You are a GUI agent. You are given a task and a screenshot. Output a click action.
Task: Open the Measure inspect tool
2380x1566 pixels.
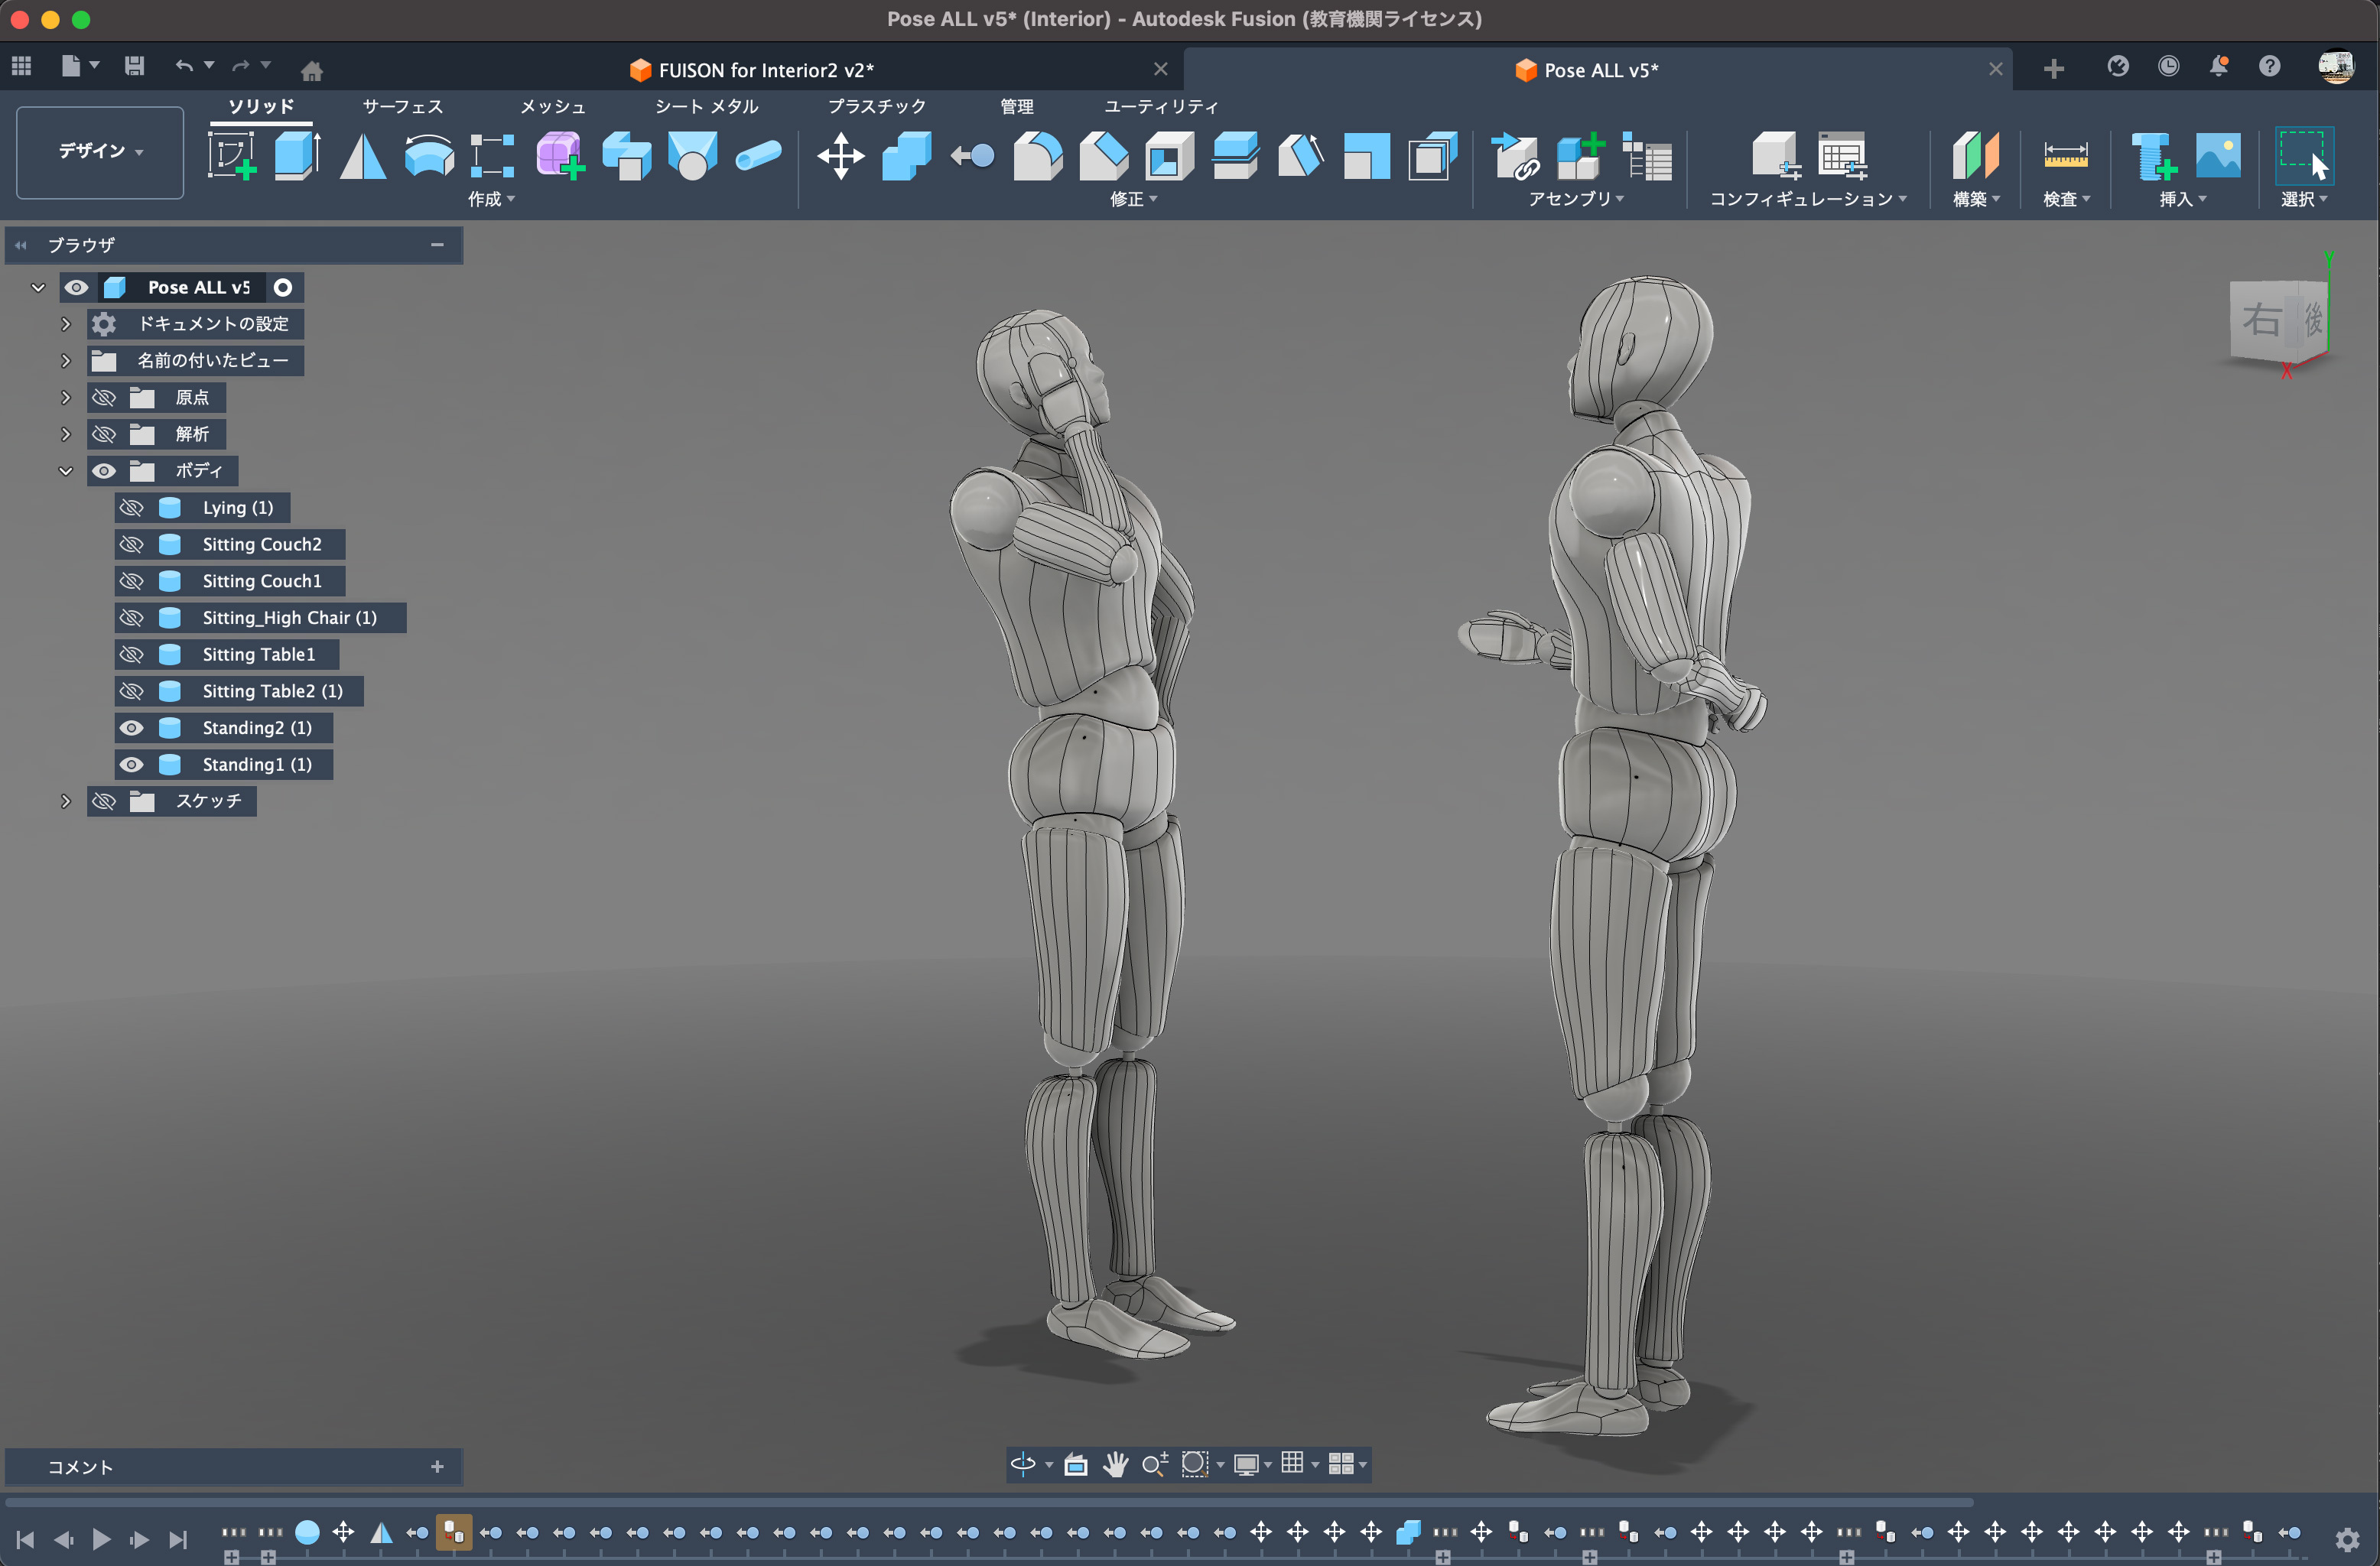point(2064,156)
